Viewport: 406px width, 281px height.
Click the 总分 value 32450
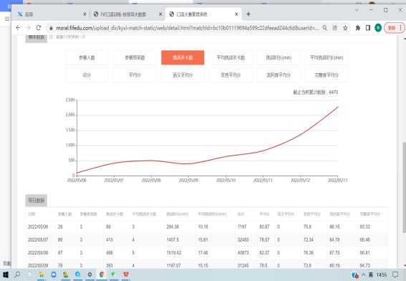(243, 240)
